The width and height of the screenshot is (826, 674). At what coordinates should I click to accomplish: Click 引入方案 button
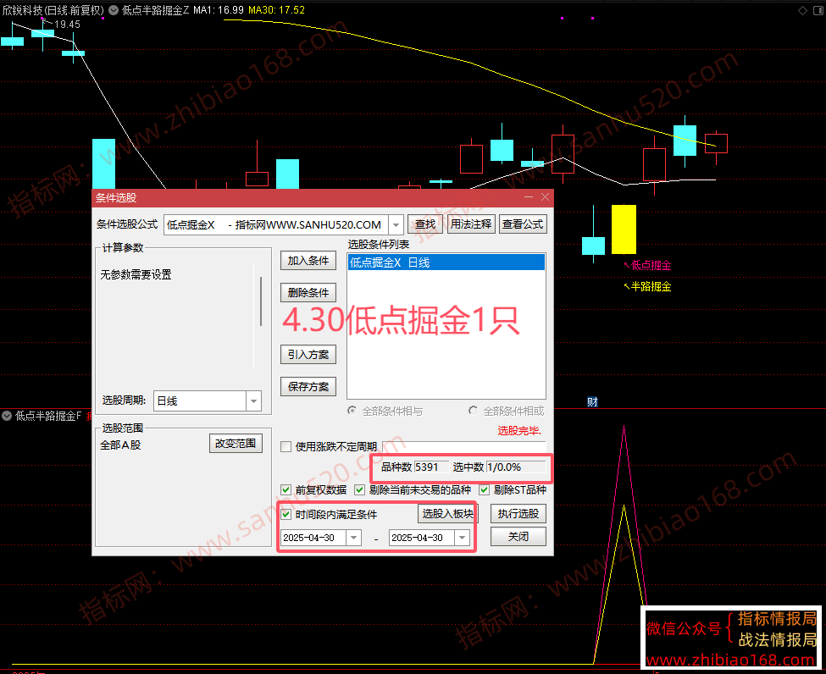click(308, 355)
